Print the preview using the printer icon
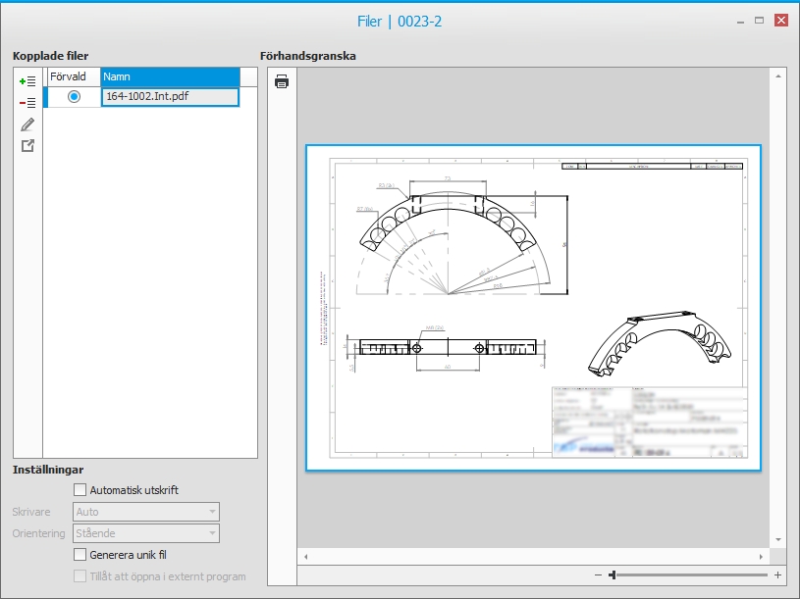 click(282, 81)
